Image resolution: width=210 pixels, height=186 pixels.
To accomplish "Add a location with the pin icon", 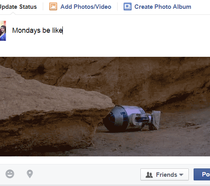I will [x=30, y=174].
